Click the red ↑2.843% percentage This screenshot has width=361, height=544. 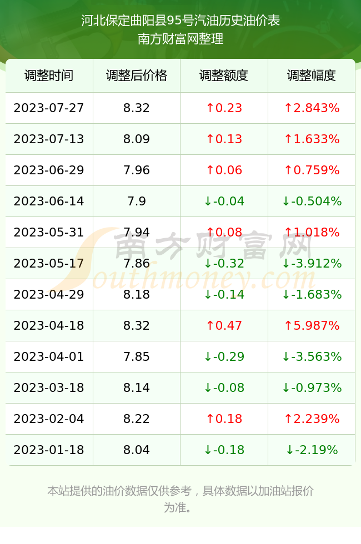click(312, 108)
